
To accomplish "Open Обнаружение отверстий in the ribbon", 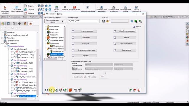I will pyautogui.click(x=114, y=9).
